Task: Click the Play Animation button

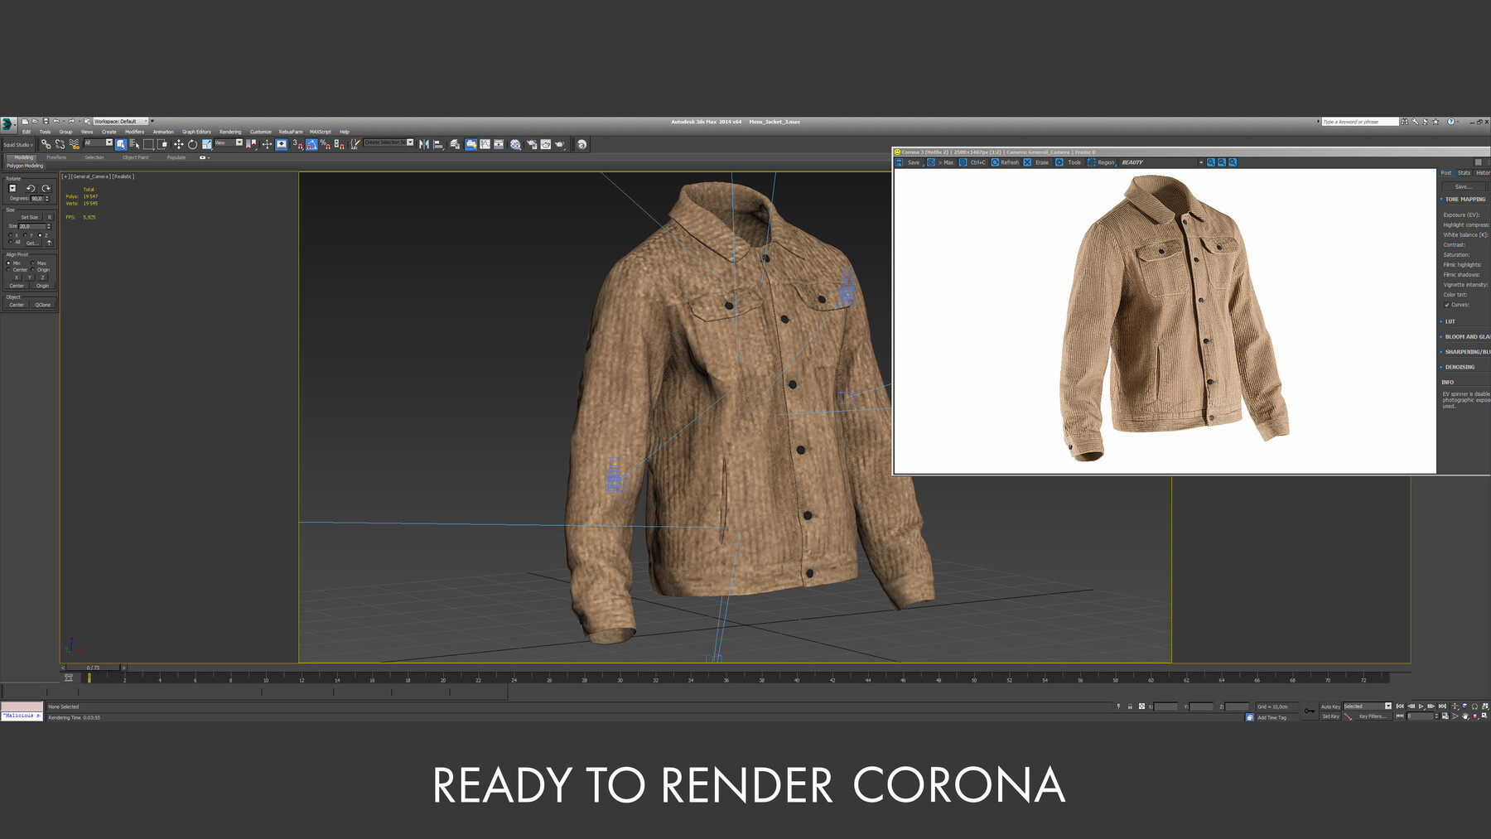Action: tap(1421, 706)
